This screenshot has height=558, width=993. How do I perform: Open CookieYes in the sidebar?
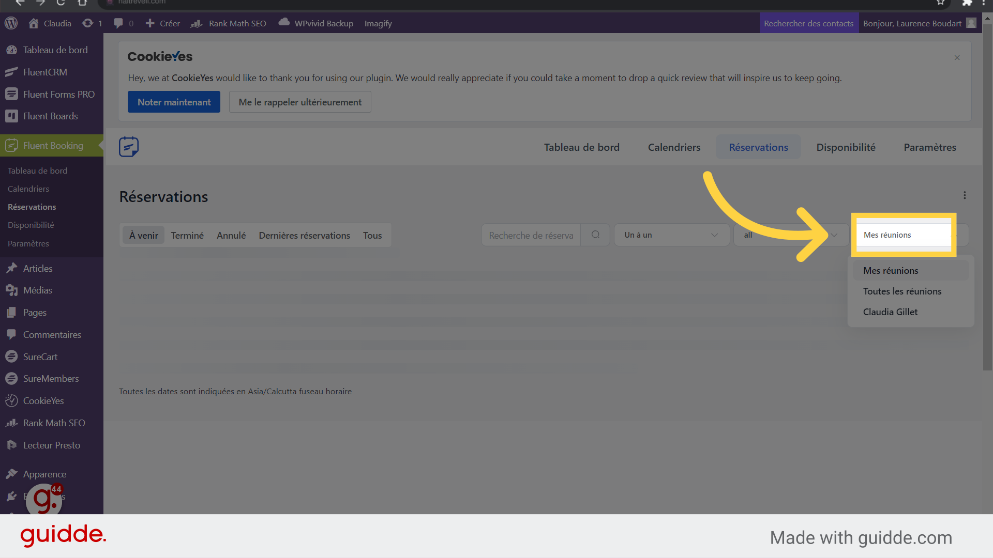coord(52,401)
